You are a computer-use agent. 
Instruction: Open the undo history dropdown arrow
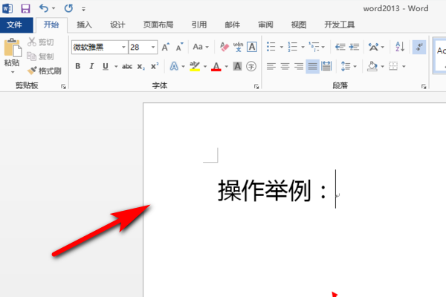[54, 8]
